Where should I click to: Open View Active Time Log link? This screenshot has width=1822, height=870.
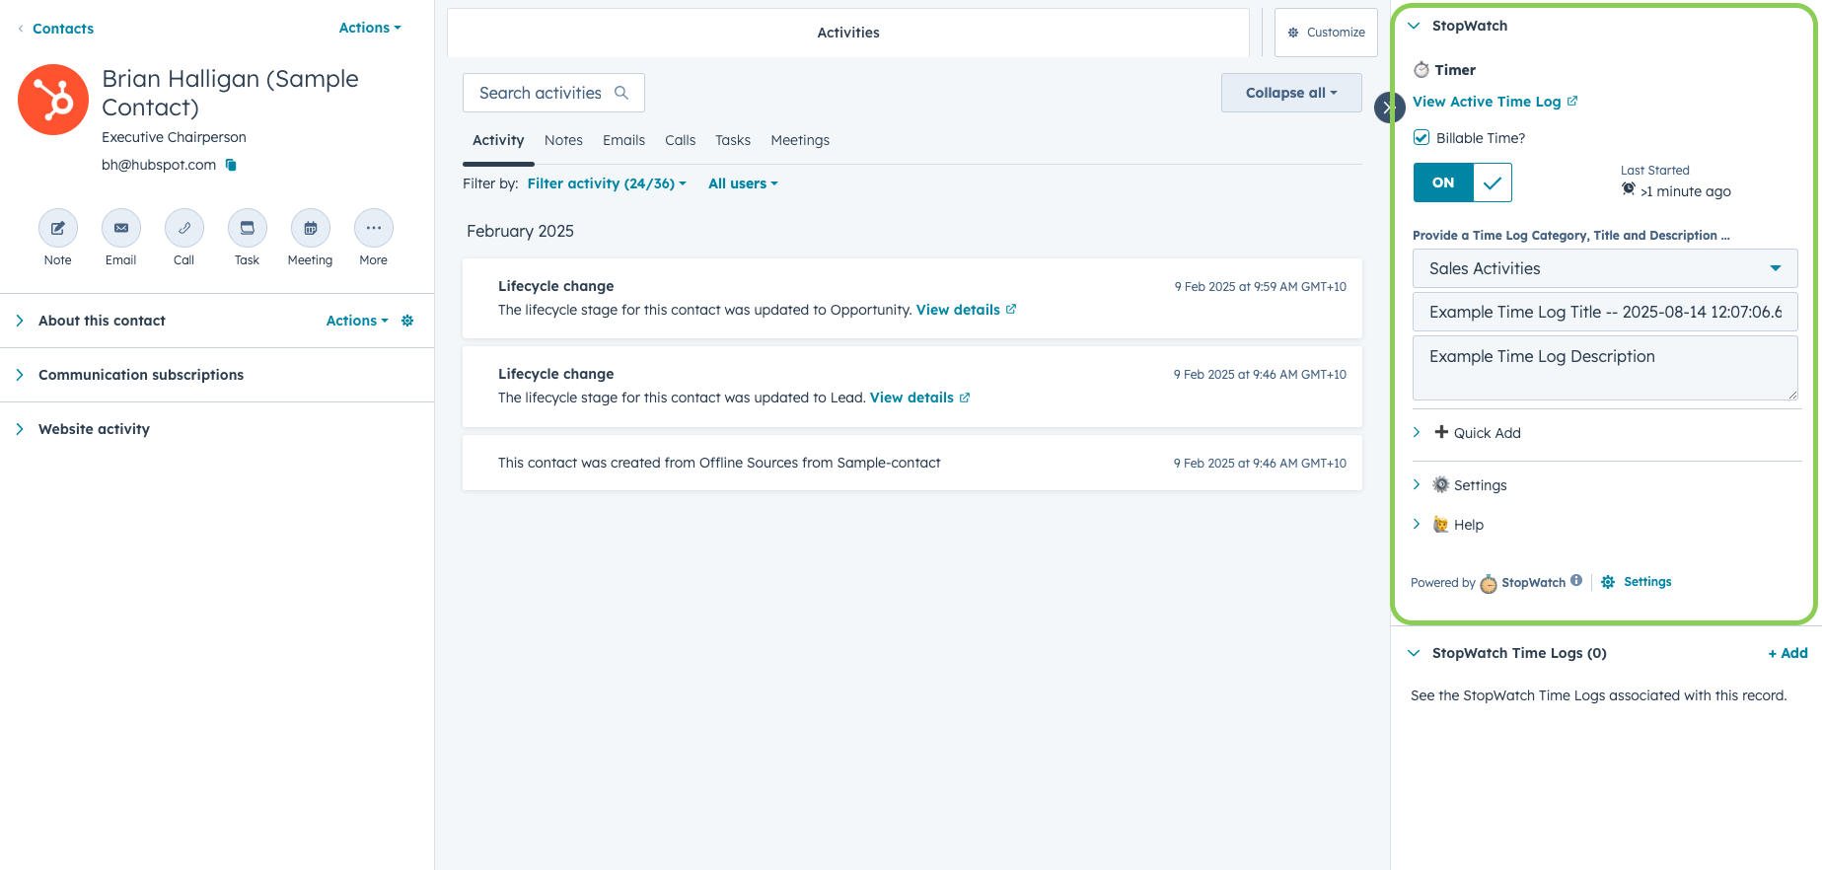coord(1487,102)
